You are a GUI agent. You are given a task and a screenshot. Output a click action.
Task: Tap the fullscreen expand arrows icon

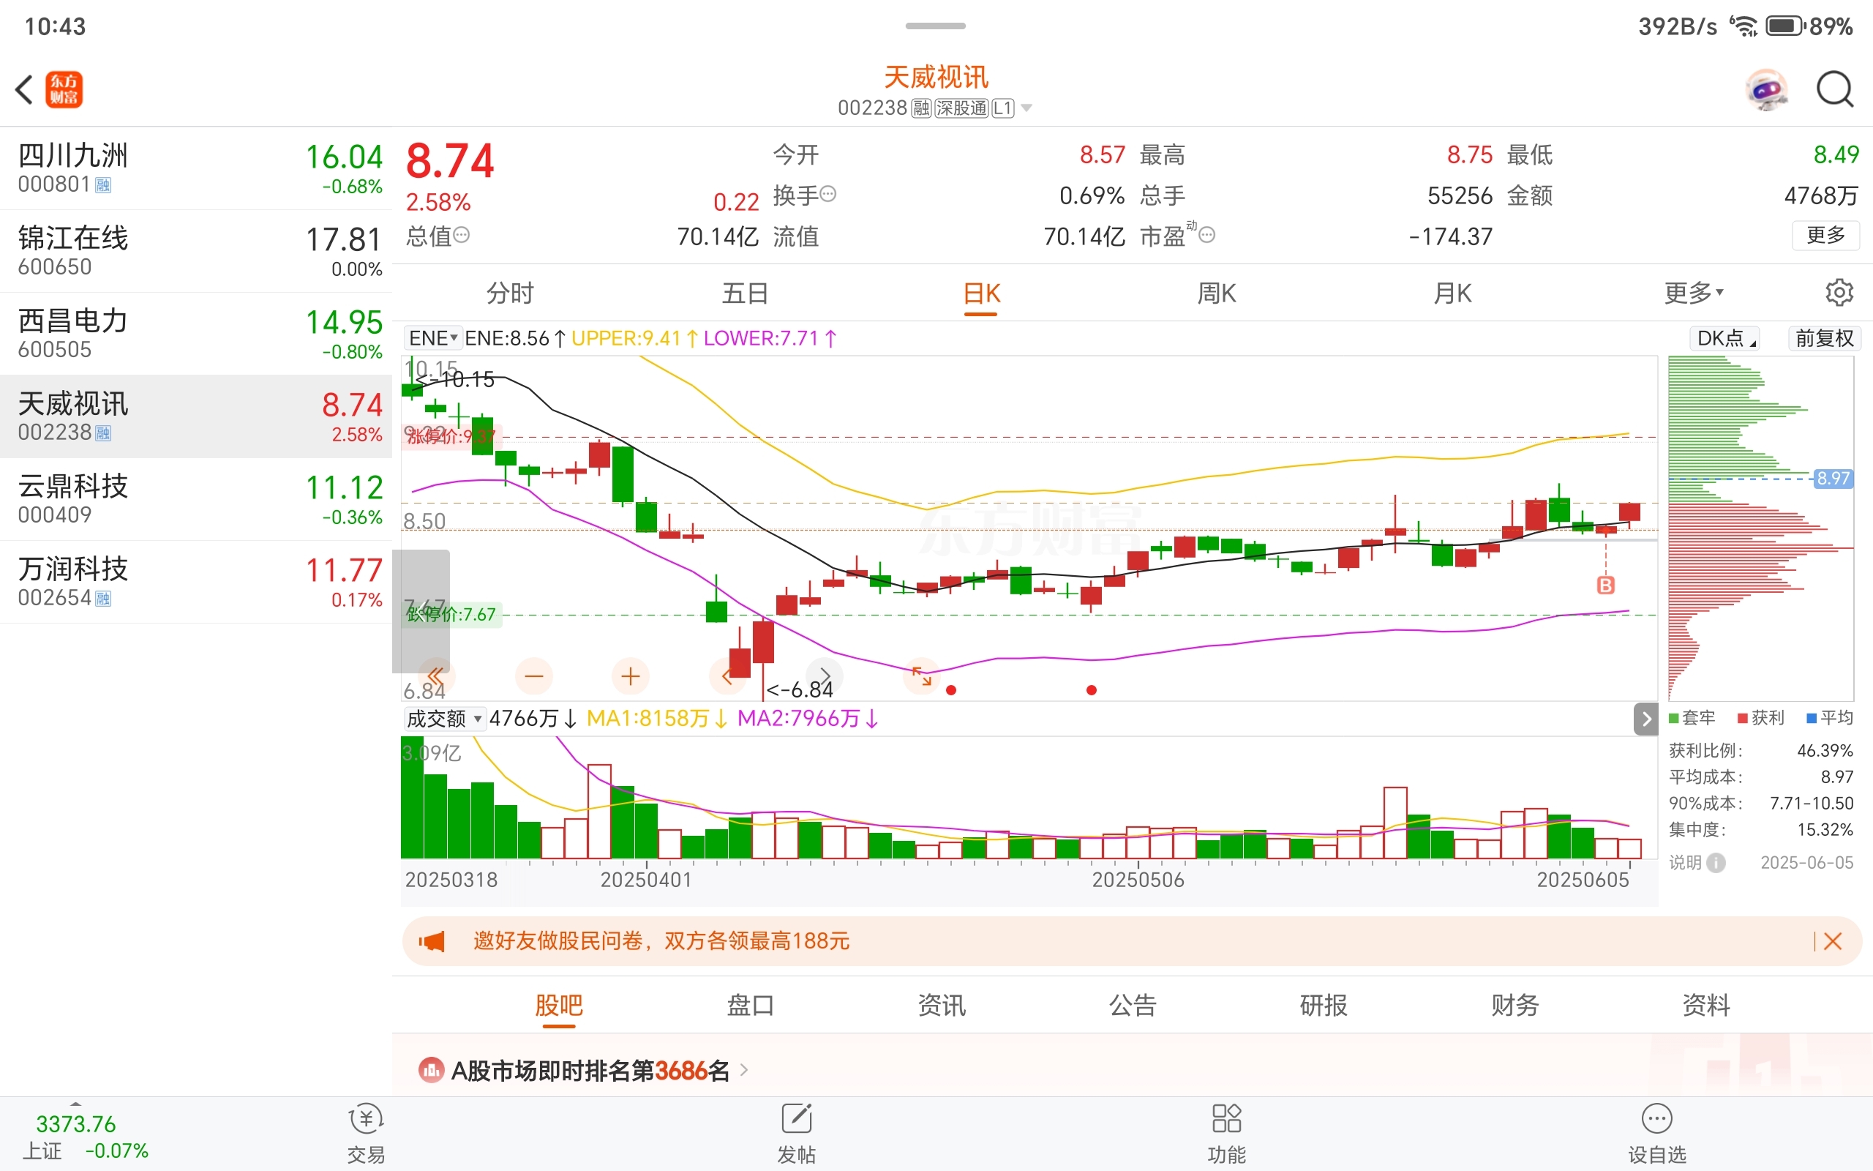point(922,676)
